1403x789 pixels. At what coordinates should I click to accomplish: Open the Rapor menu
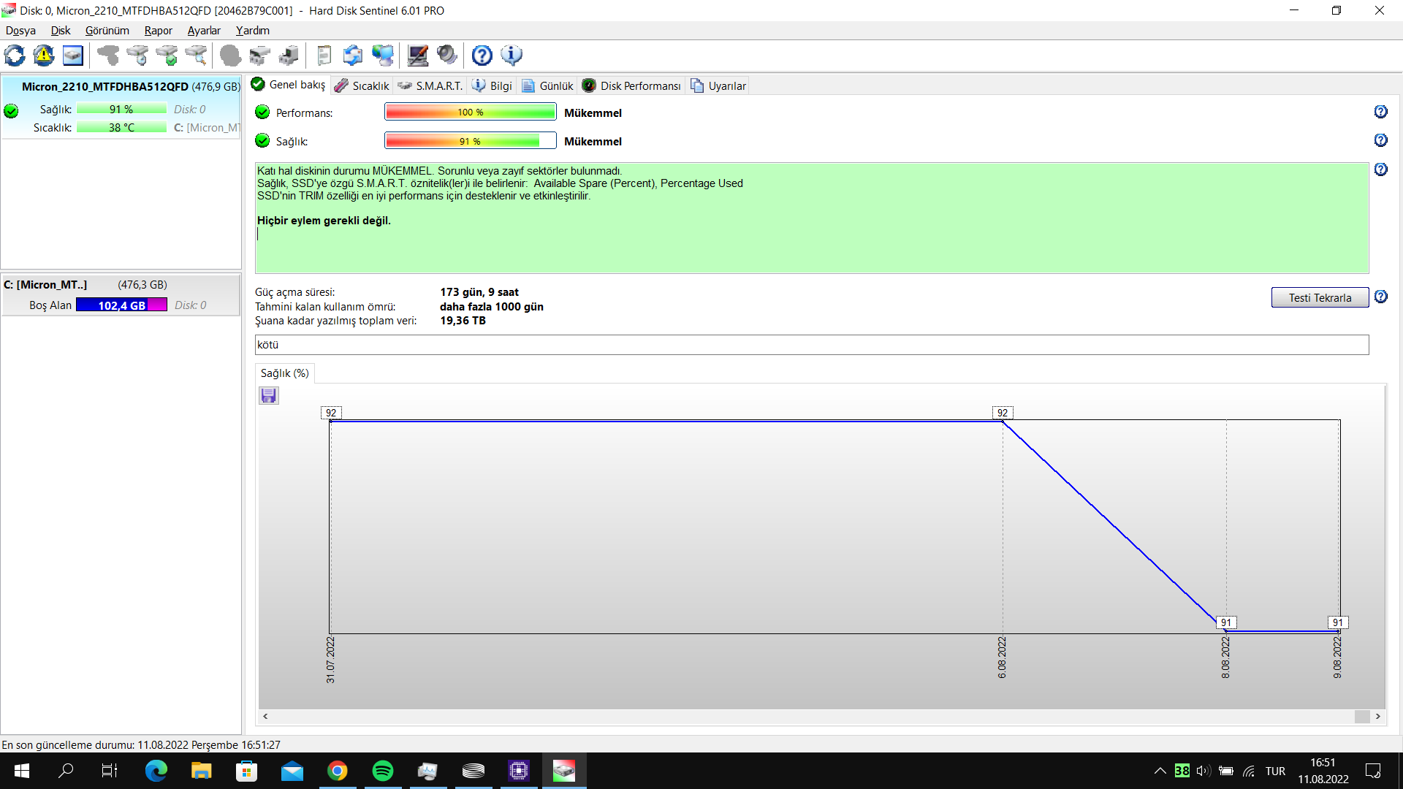[158, 31]
